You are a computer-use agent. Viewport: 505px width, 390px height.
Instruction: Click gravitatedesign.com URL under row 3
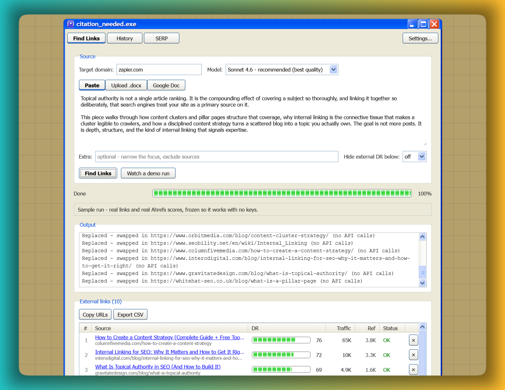pos(148,373)
